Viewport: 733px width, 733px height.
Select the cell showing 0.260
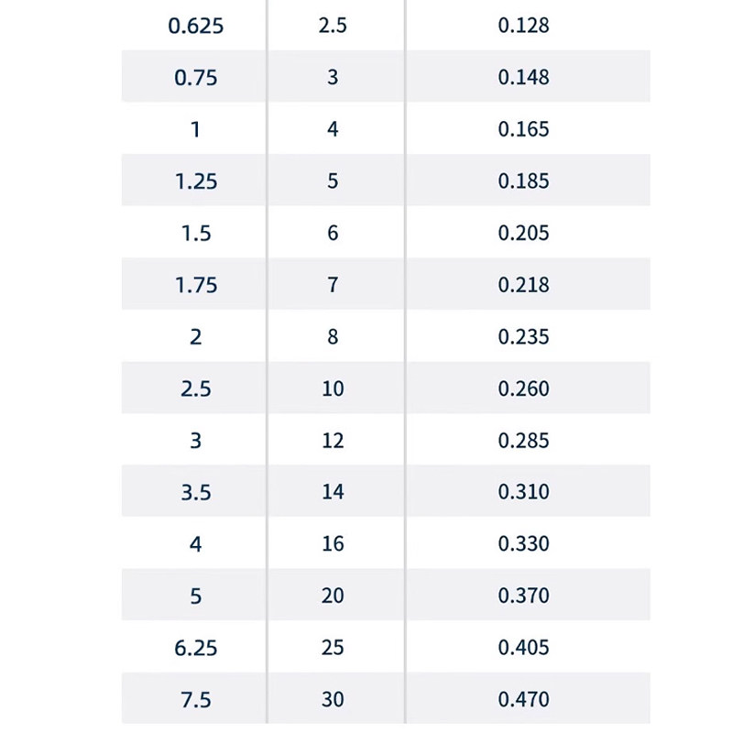(x=523, y=388)
